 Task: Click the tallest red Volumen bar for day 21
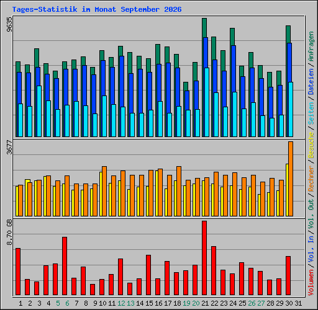[x=204, y=258]
